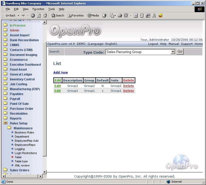The image size is (206, 185).
Task: Open the Favorites menu in menu bar
Action: (x=38, y=9)
